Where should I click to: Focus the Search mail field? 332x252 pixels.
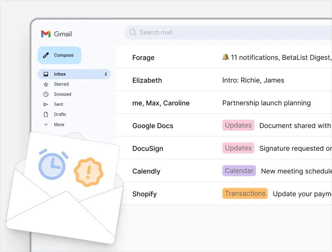click(228, 33)
